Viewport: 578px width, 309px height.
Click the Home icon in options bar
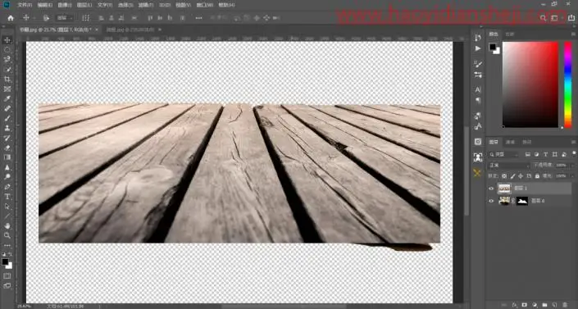pyautogui.click(x=11, y=18)
